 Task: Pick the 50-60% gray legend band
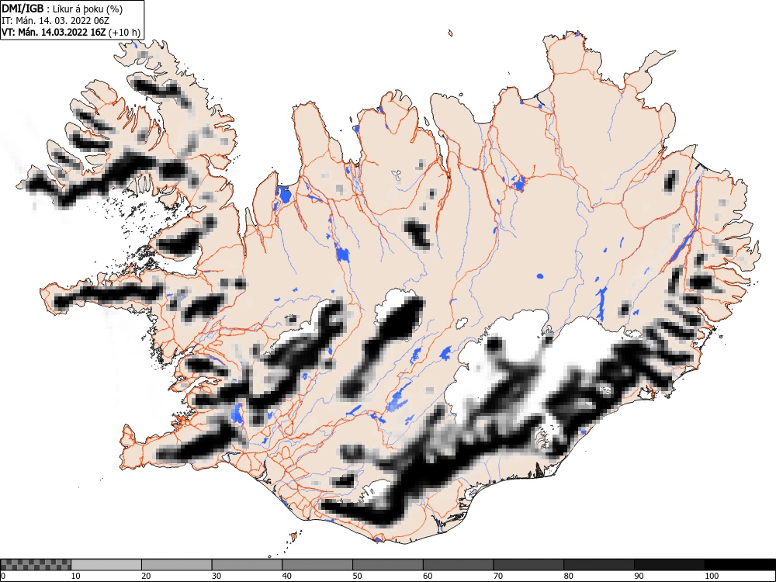[x=387, y=565]
